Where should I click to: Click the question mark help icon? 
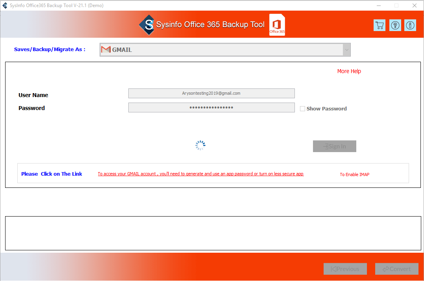tap(395, 26)
